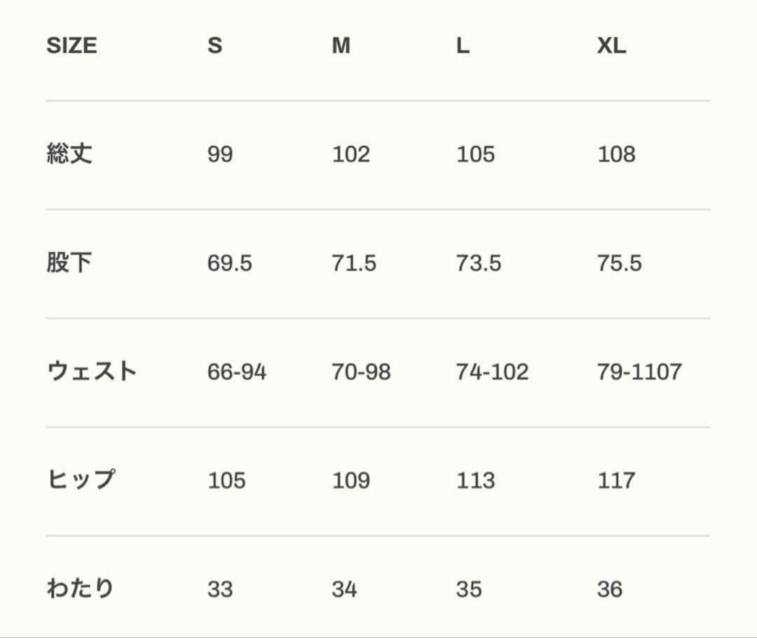Select the waist range 70-98
The width and height of the screenshot is (757, 638).
(x=361, y=372)
